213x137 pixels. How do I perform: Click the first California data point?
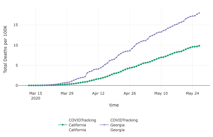29,86
